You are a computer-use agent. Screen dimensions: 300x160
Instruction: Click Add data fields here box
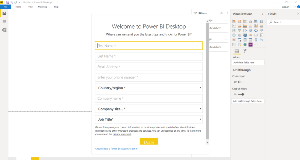tap(248, 62)
